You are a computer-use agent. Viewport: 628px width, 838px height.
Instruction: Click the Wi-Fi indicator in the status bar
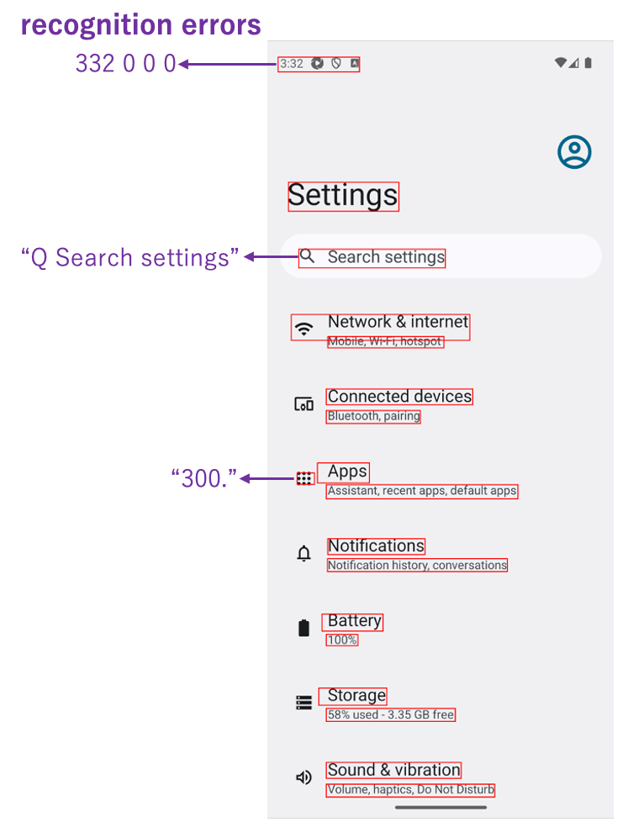(561, 61)
